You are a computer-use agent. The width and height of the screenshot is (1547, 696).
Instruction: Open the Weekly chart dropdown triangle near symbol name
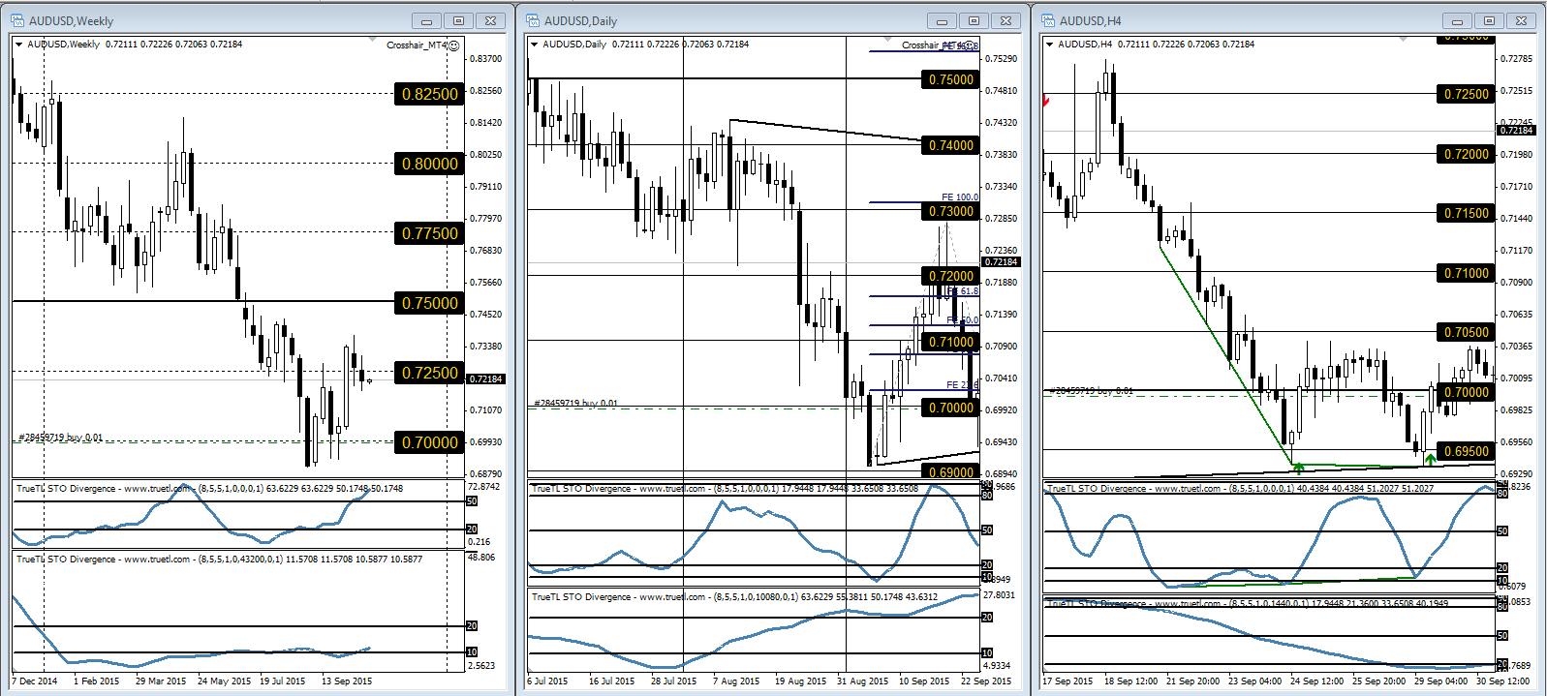tap(18, 45)
